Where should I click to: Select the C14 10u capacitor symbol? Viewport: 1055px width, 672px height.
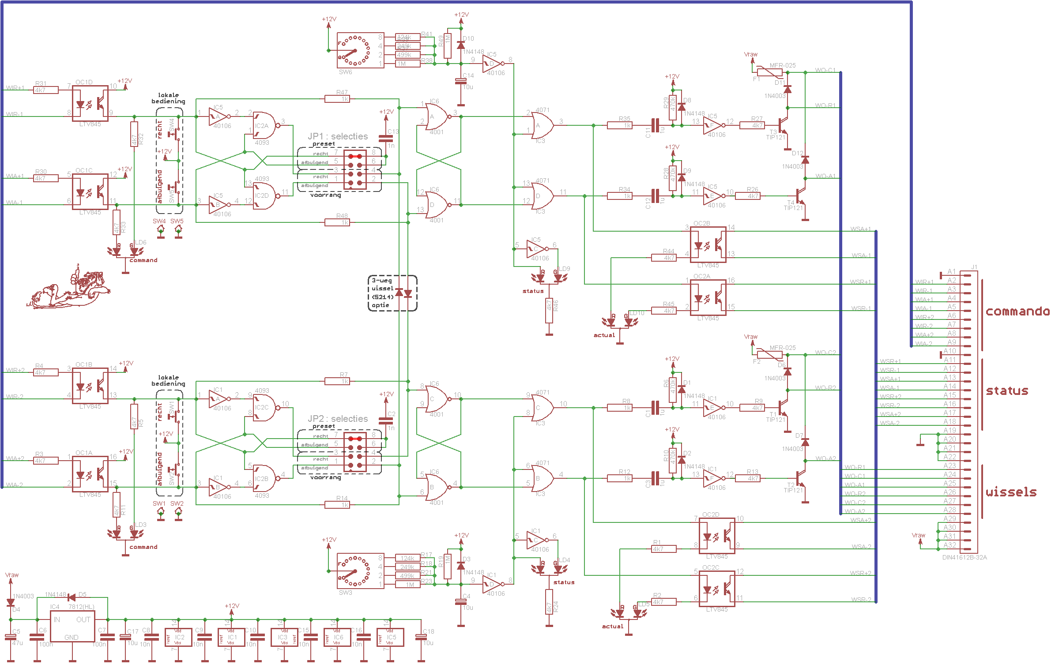coord(461,81)
